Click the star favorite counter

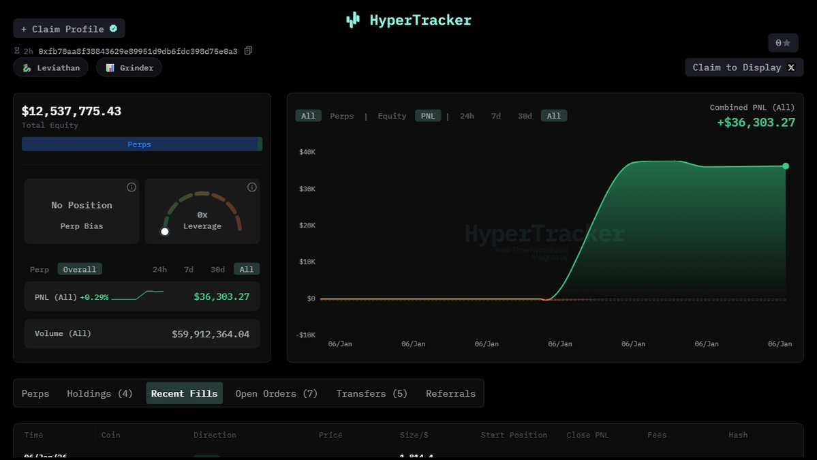pyautogui.click(x=783, y=43)
